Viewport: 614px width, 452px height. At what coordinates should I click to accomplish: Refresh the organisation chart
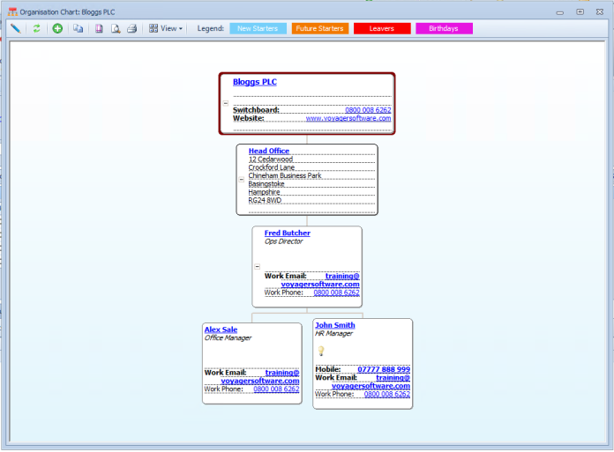[37, 28]
